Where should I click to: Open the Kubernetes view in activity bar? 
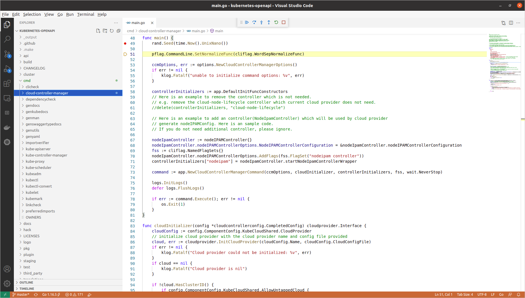pos(7,142)
